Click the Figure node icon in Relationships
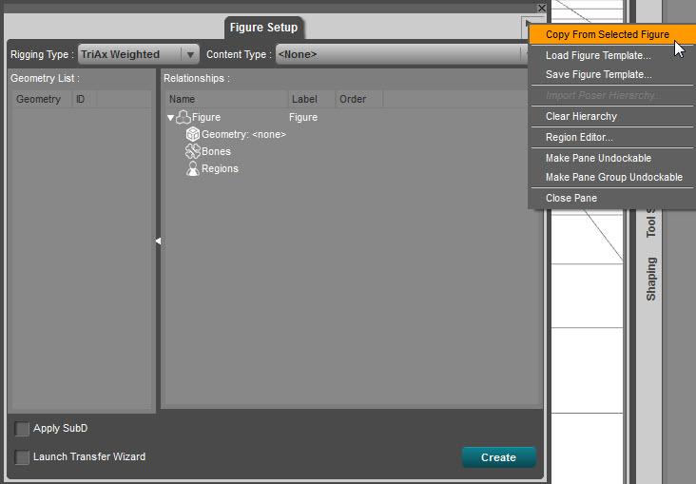 coord(184,117)
